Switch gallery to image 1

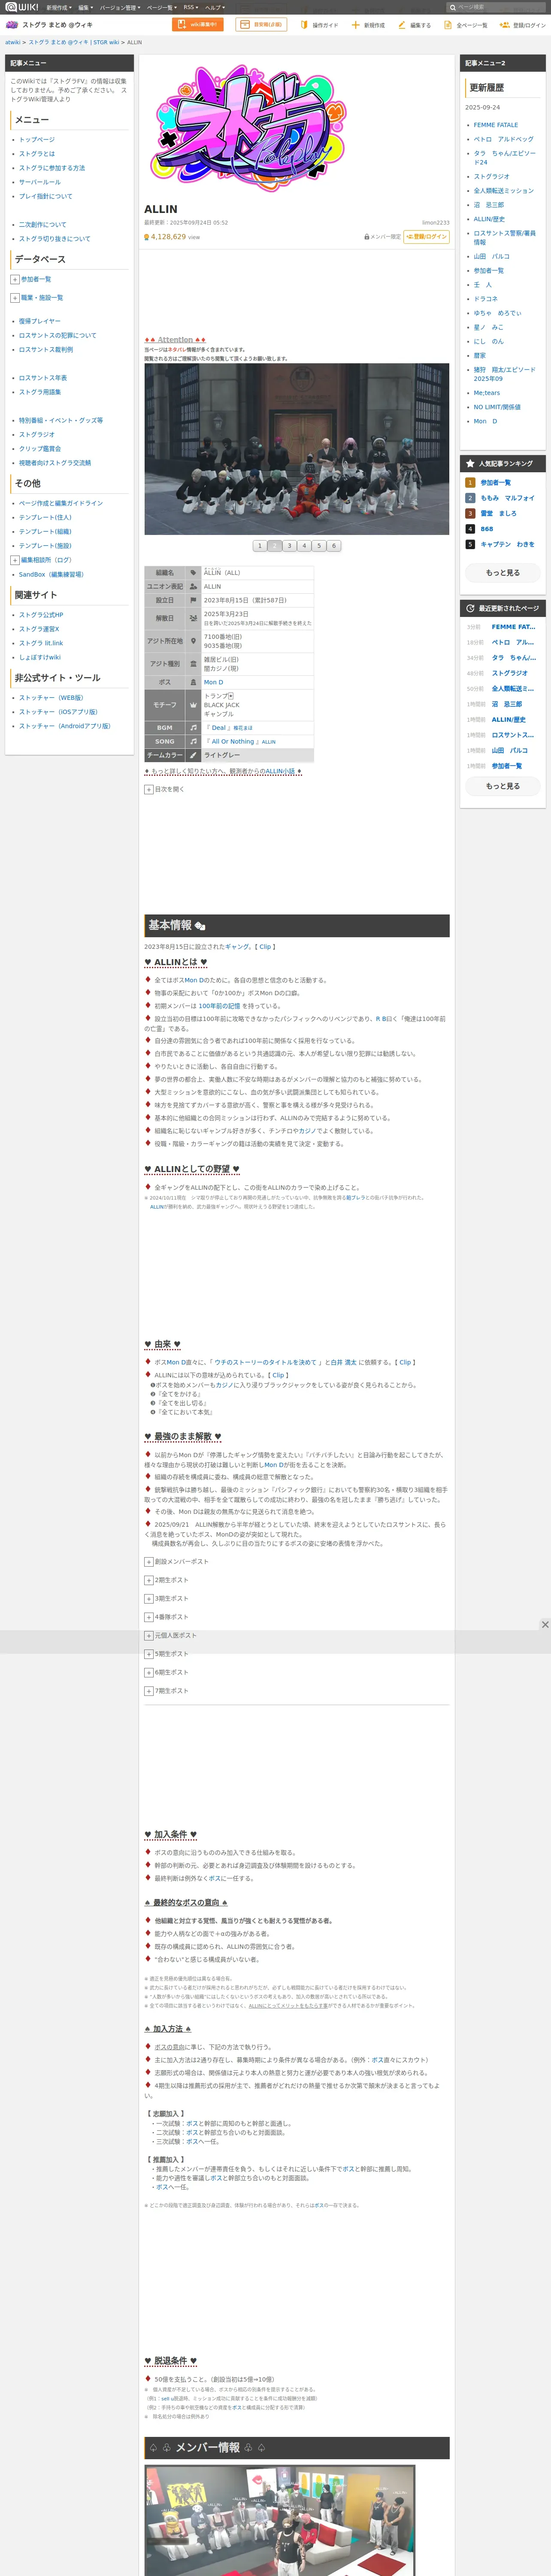(x=260, y=546)
